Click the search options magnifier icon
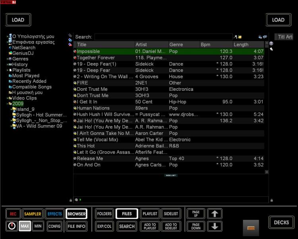This screenshot has width=298, height=239. point(236,37)
